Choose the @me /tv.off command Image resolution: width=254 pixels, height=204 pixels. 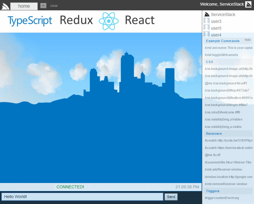pyautogui.click(x=213, y=155)
